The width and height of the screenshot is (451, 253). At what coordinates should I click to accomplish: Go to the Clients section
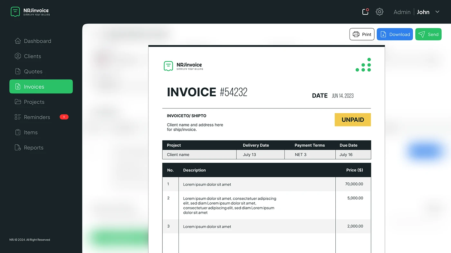(41, 56)
